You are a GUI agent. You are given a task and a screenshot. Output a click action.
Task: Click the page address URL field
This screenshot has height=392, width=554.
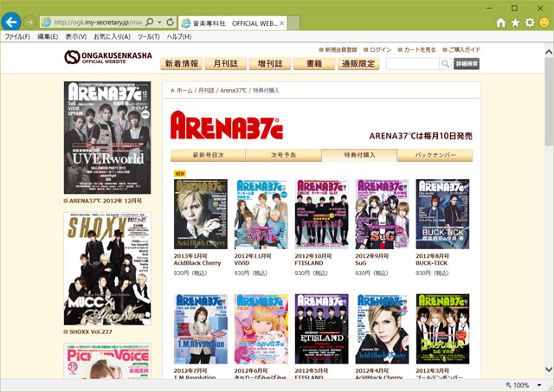tap(98, 22)
